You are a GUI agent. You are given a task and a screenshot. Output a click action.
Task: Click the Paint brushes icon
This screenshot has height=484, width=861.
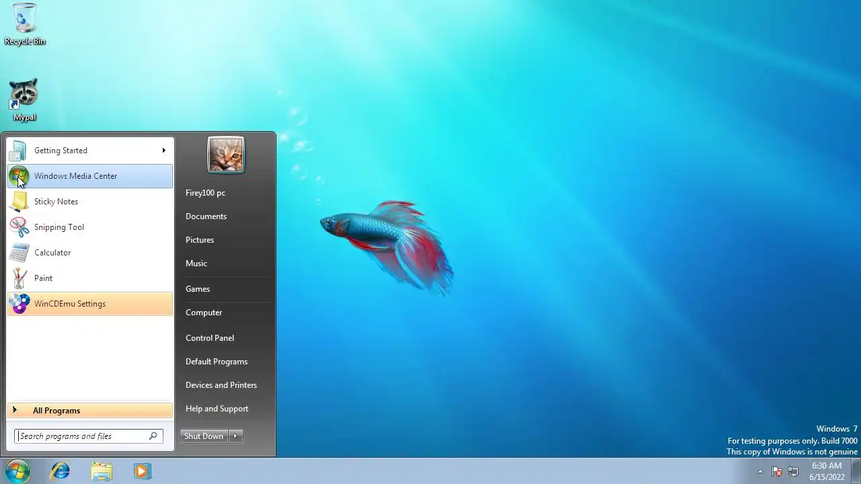19,278
